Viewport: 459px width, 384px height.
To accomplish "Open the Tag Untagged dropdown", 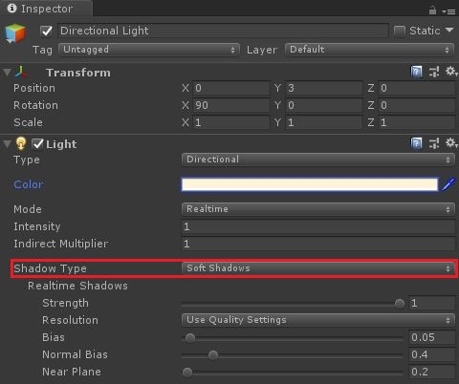I will [148, 50].
